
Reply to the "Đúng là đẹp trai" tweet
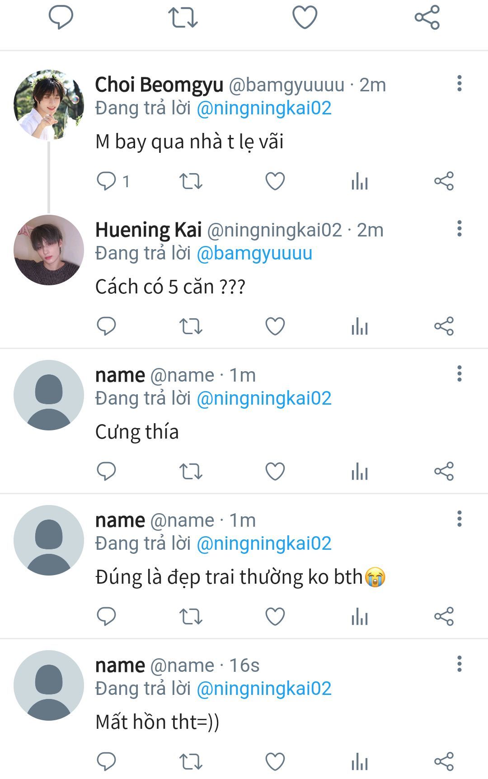107,616
